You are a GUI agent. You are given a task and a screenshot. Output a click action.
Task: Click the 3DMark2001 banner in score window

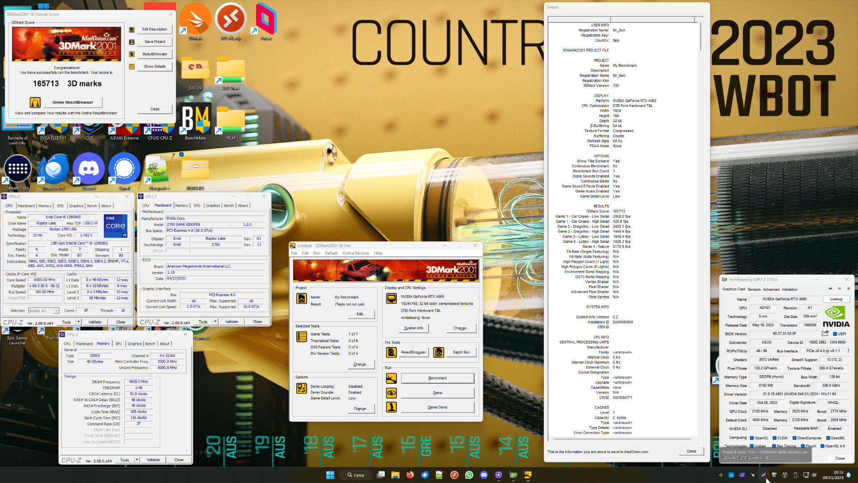tap(67, 44)
